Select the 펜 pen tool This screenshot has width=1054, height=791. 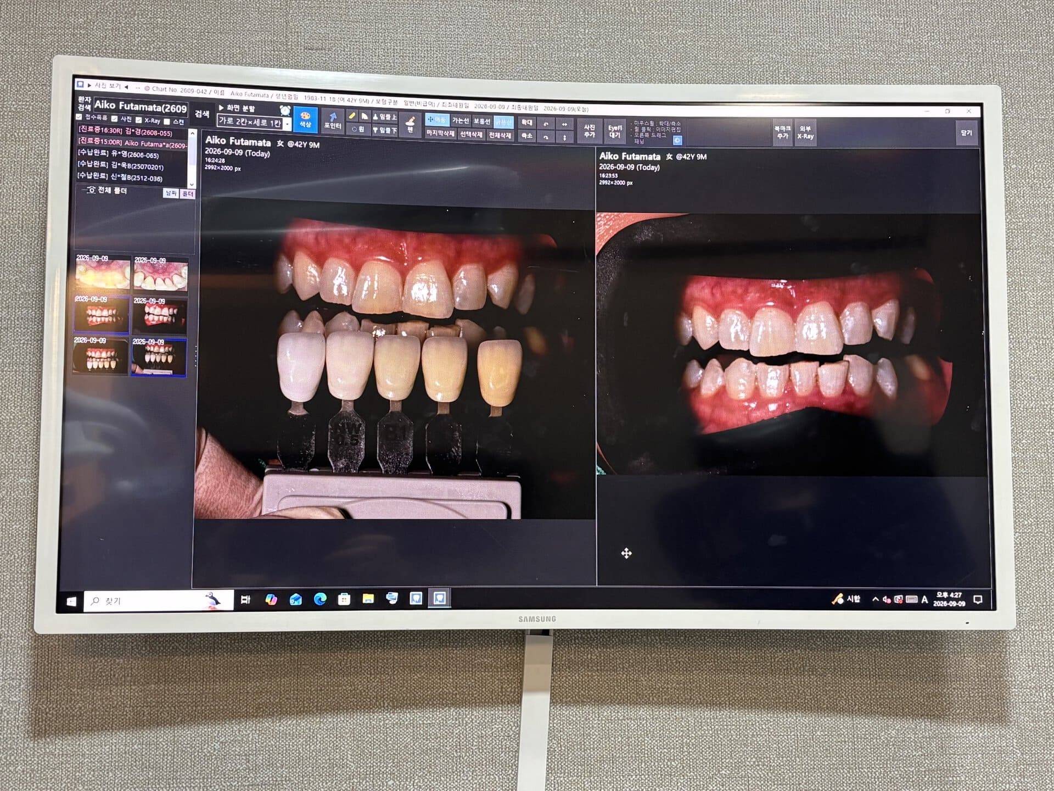coord(410,124)
